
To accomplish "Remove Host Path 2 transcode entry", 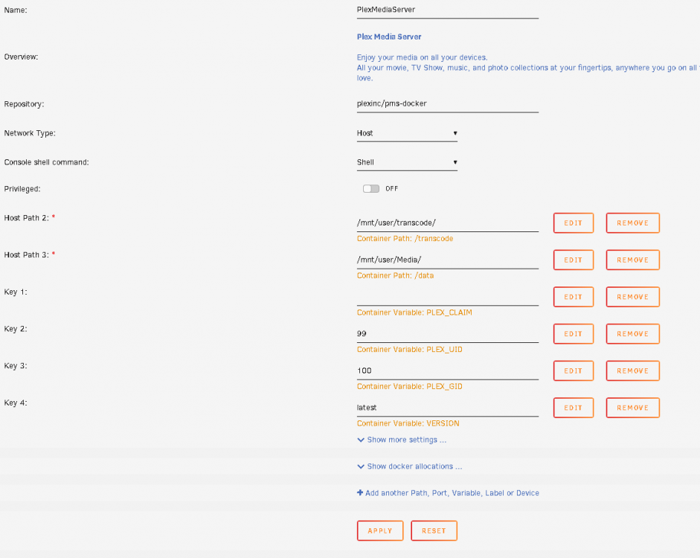I will pos(632,223).
